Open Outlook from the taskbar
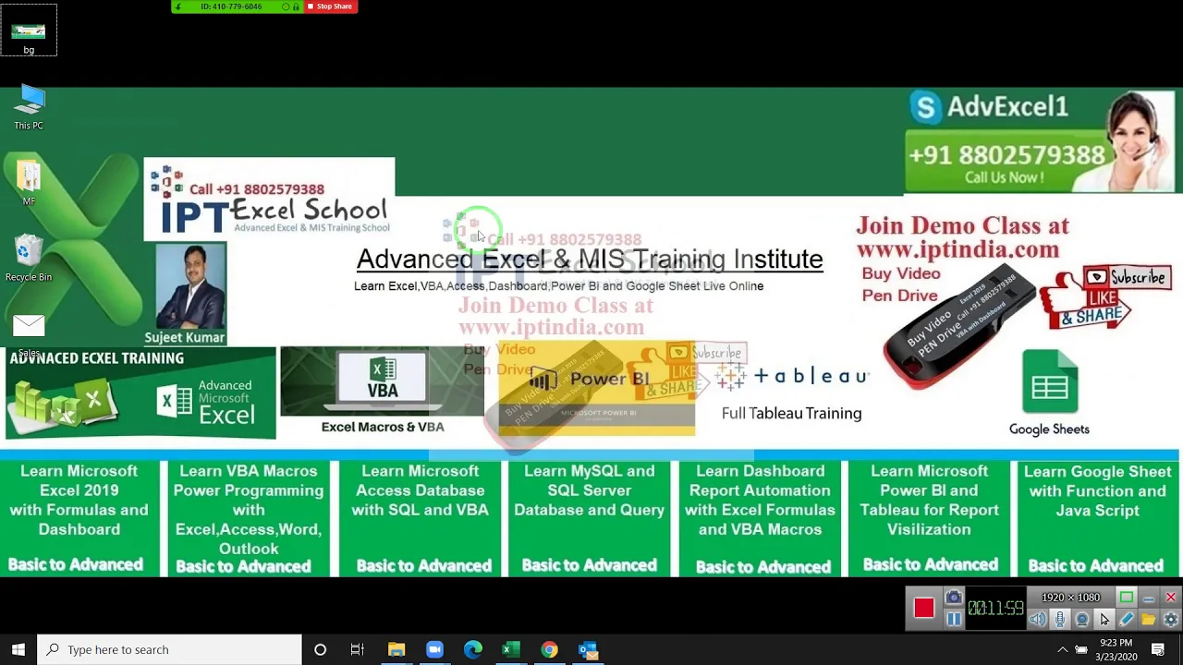Viewport: 1183px width, 665px height. (588, 649)
